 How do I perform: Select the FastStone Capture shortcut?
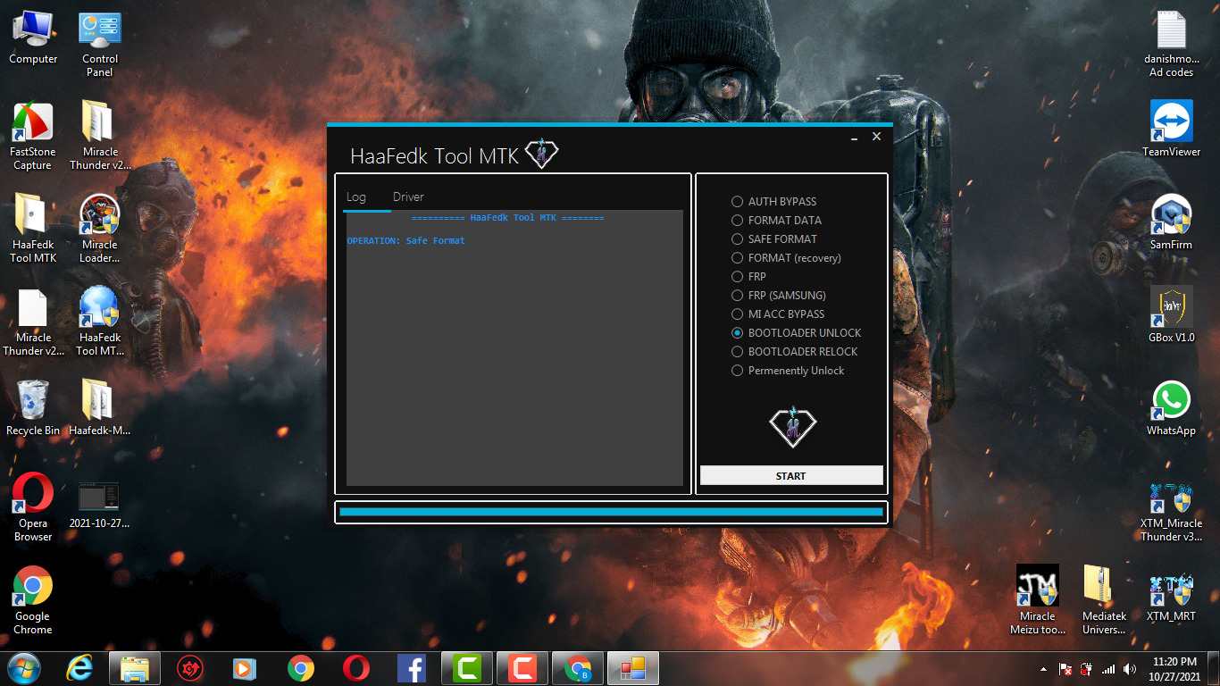(x=33, y=137)
